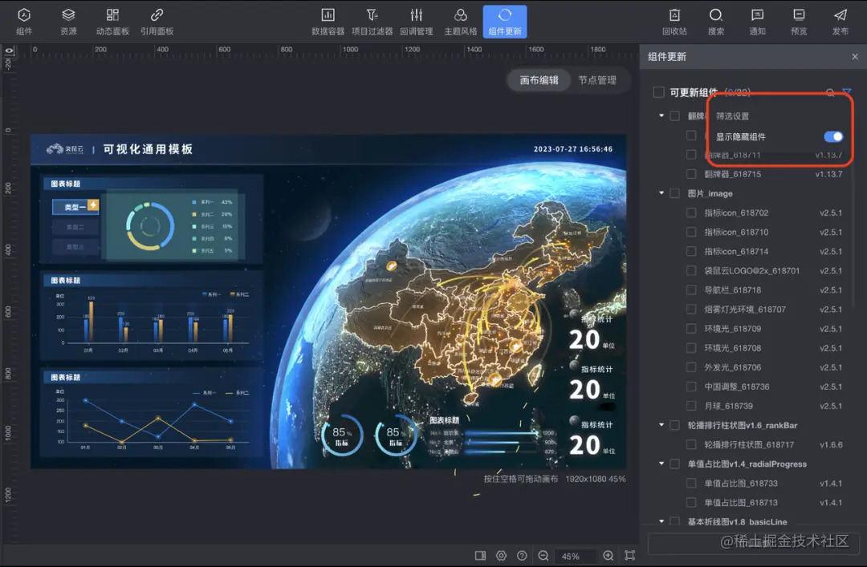Viewport: 867px width, 567px height.
Task: Click the 环境光_618708 row
Action: pyautogui.click(x=765, y=348)
